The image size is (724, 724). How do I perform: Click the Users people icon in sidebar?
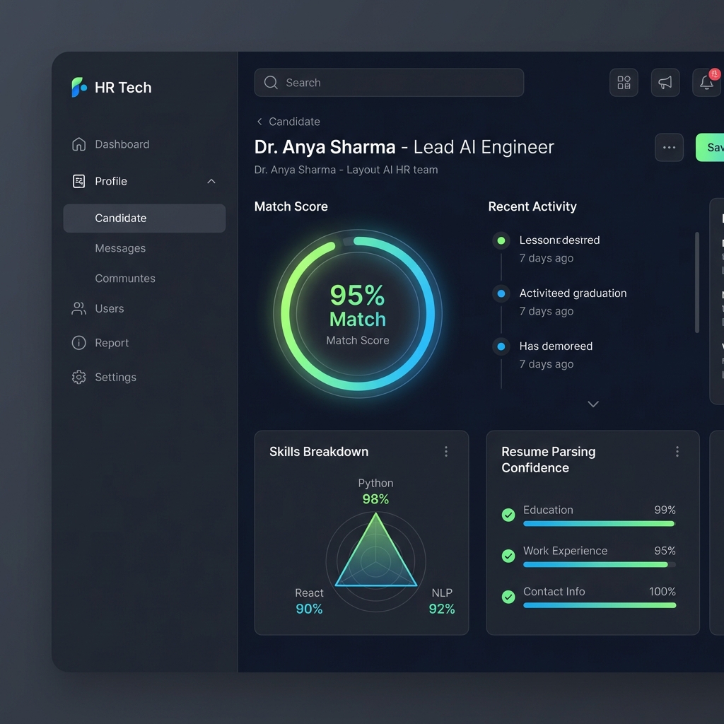click(x=78, y=309)
